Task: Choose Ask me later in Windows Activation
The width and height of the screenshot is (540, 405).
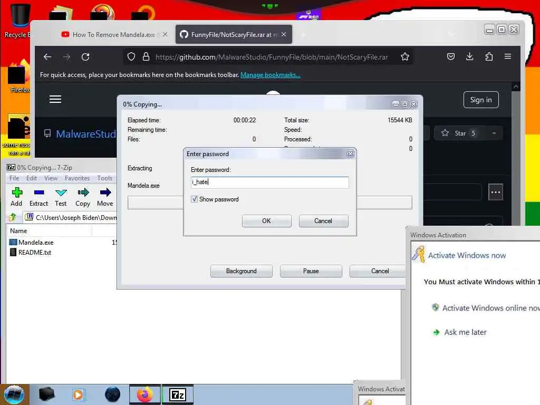Action: tap(465, 332)
